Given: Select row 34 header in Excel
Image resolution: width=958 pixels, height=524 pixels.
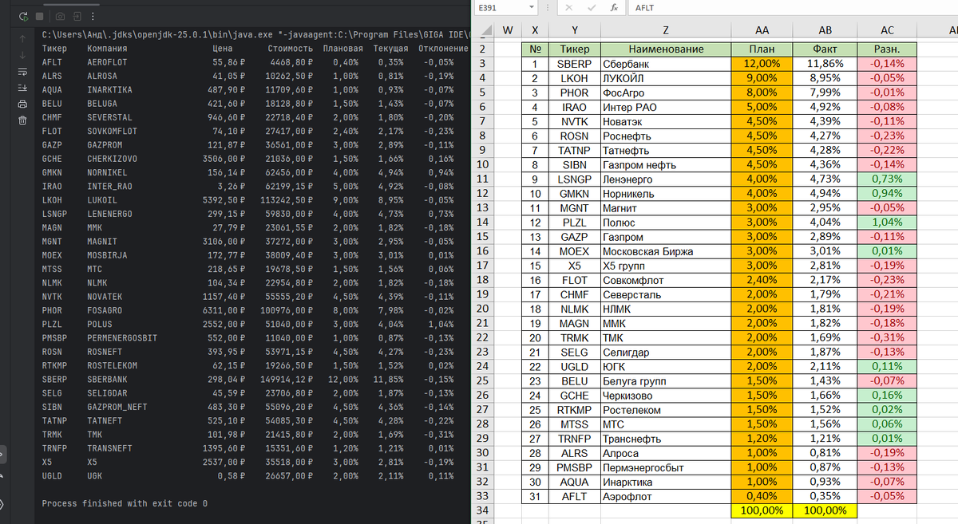Looking at the screenshot, I should point(484,510).
